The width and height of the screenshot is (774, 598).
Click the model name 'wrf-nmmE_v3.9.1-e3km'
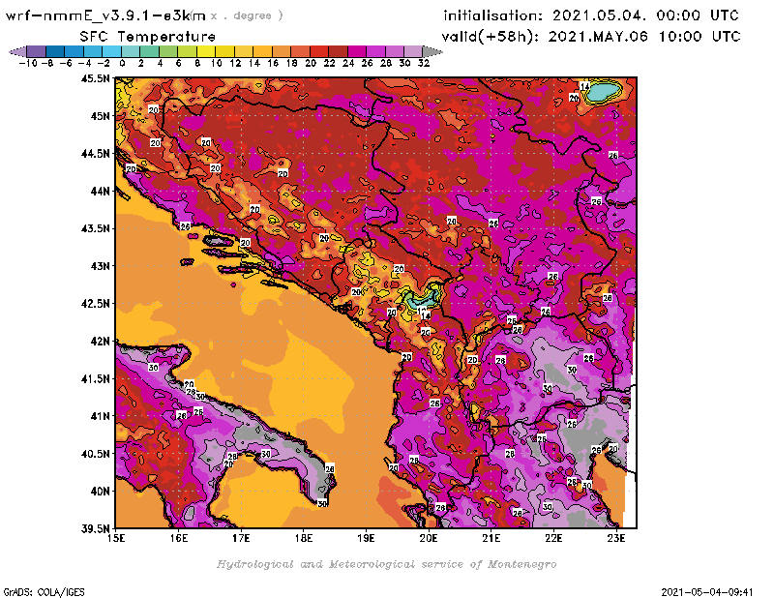[105, 15]
